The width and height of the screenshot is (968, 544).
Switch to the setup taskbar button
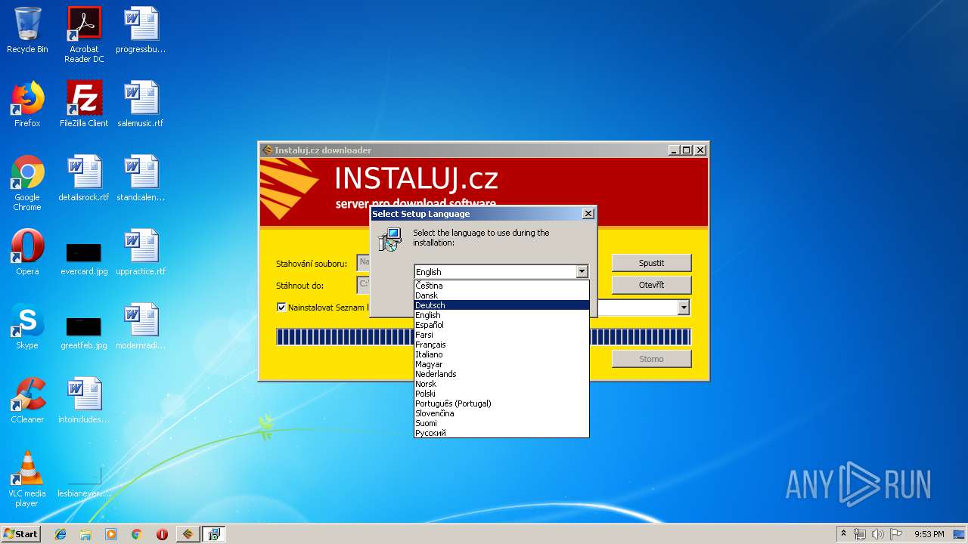point(214,534)
